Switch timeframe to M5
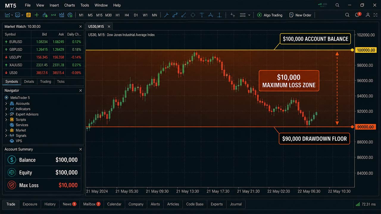The image size is (381, 214). pyautogui.click(x=90, y=15)
